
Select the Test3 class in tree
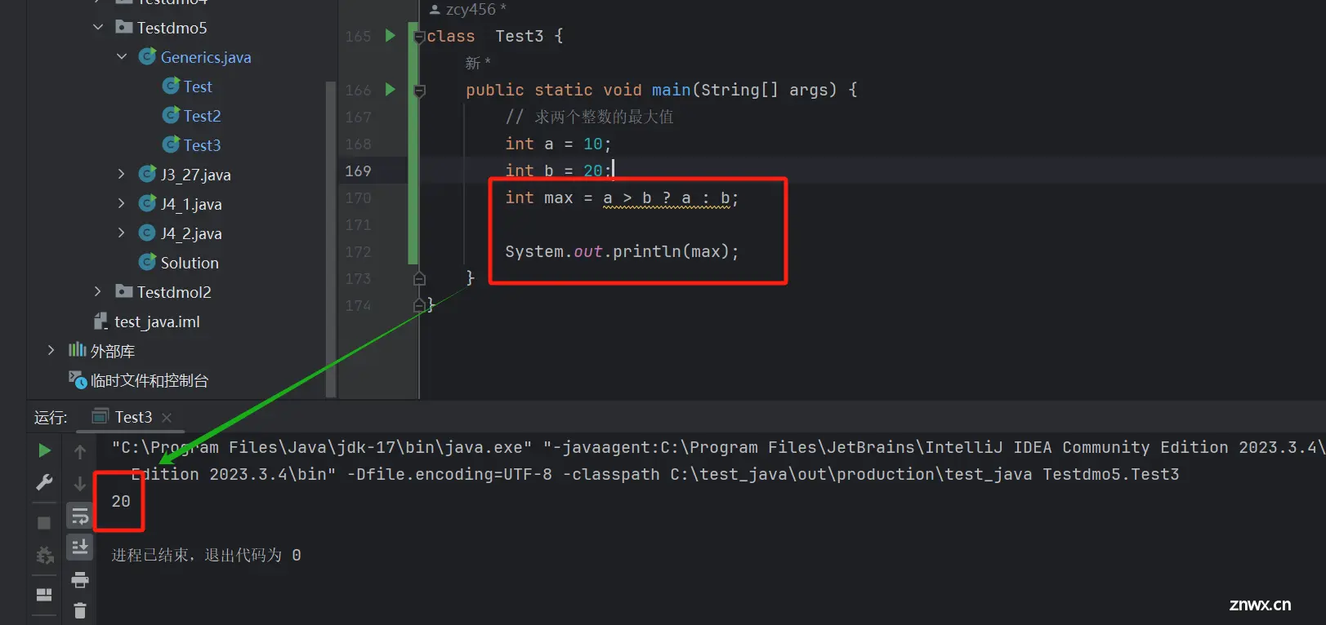pyautogui.click(x=202, y=145)
